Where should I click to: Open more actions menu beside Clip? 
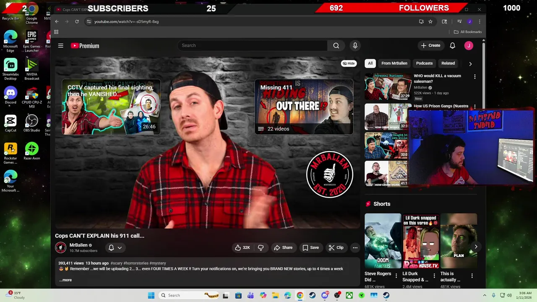coord(355,247)
